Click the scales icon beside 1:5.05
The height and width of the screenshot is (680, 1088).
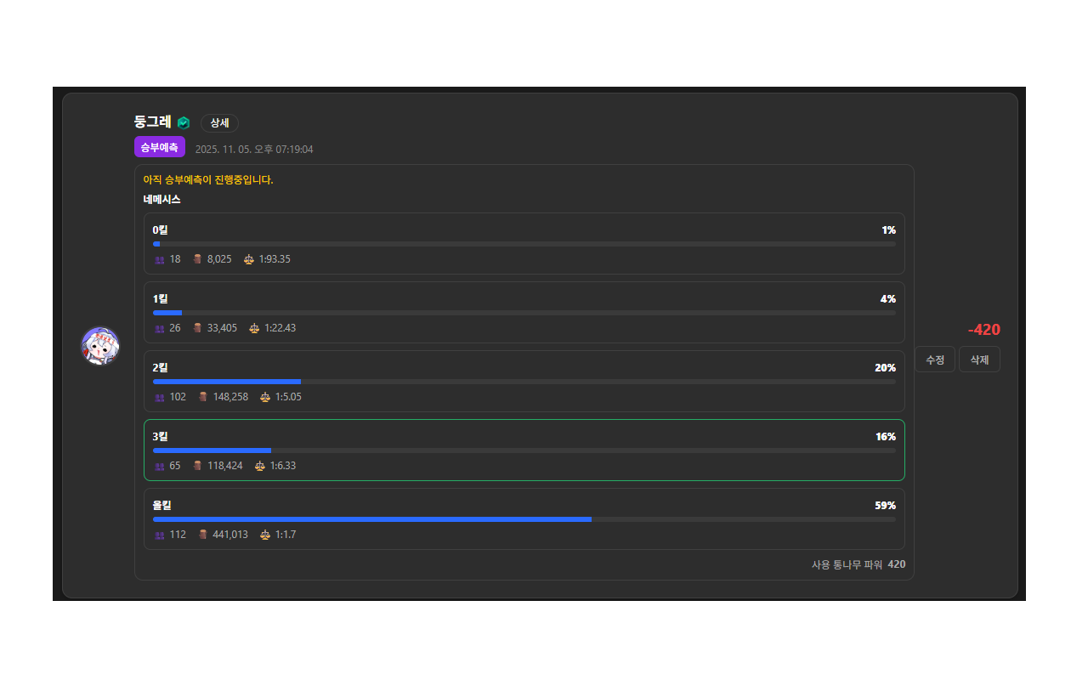click(x=265, y=397)
